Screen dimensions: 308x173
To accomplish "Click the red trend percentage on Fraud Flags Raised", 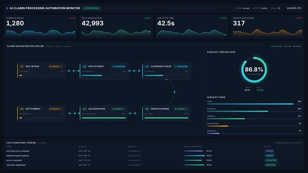I will [x=299, y=18].
